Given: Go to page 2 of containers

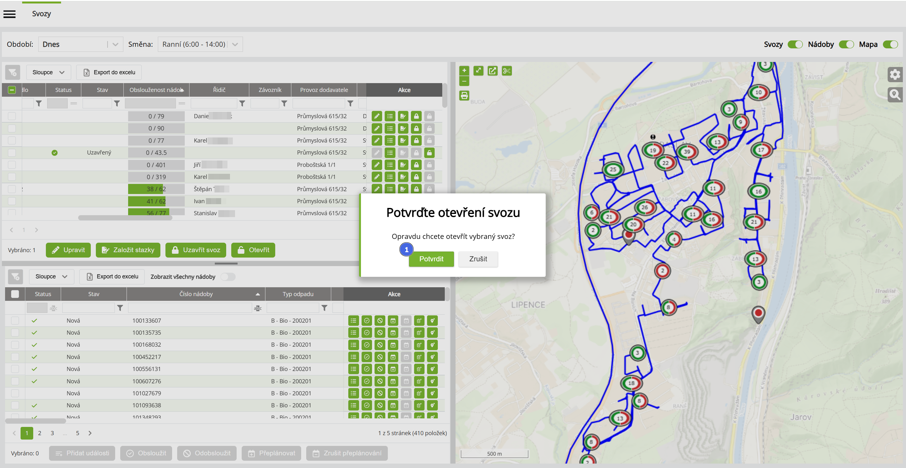Looking at the screenshot, I should pos(40,433).
